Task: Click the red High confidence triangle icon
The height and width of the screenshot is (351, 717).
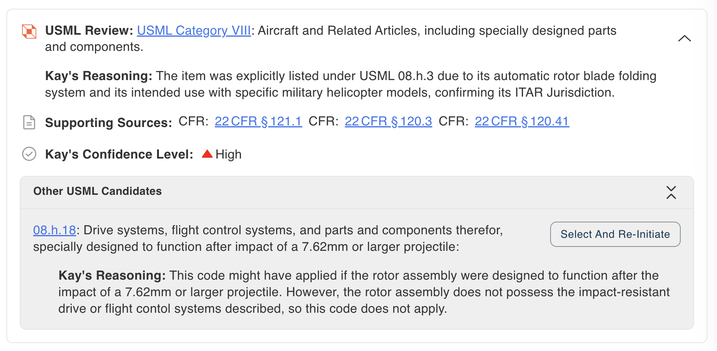Action: 207,154
